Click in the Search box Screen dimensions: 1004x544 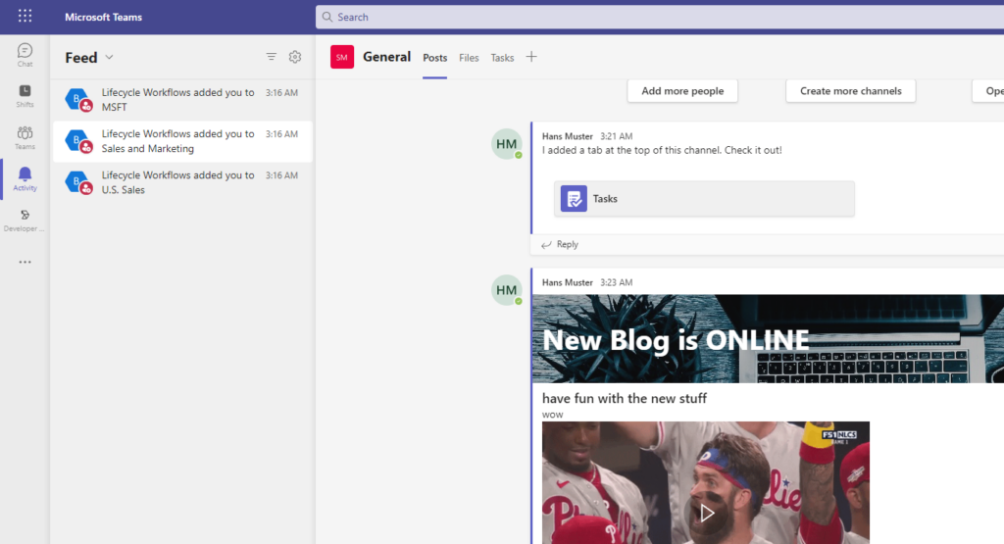(x=657, y=17)
